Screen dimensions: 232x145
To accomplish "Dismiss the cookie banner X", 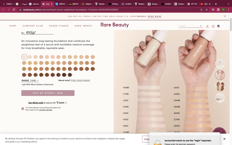I will tap(224, 139).
